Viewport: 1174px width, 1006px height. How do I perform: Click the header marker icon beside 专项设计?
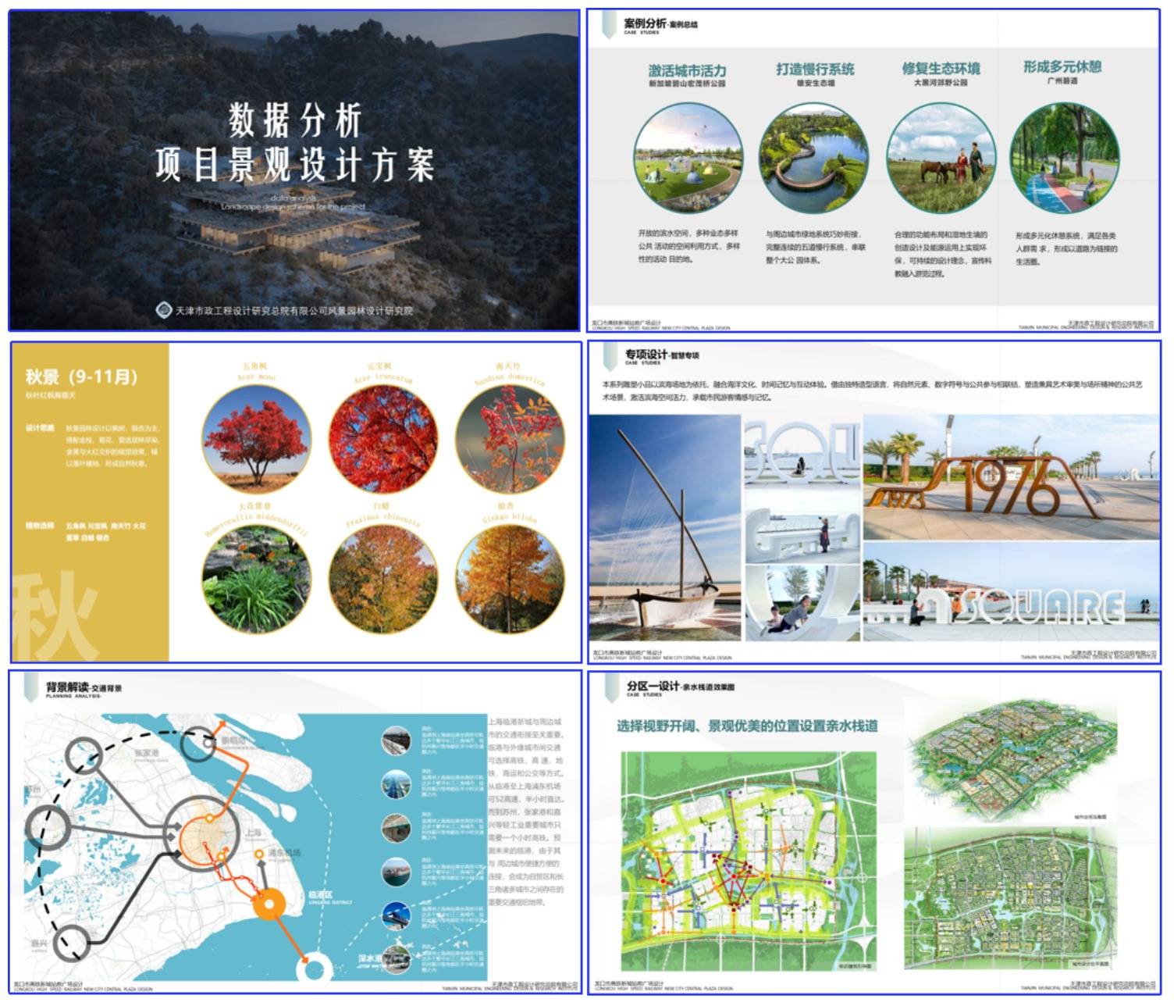pos(609,357)
